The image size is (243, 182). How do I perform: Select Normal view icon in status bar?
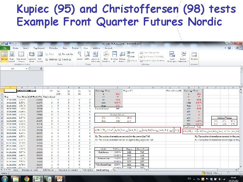click(204, 173)
